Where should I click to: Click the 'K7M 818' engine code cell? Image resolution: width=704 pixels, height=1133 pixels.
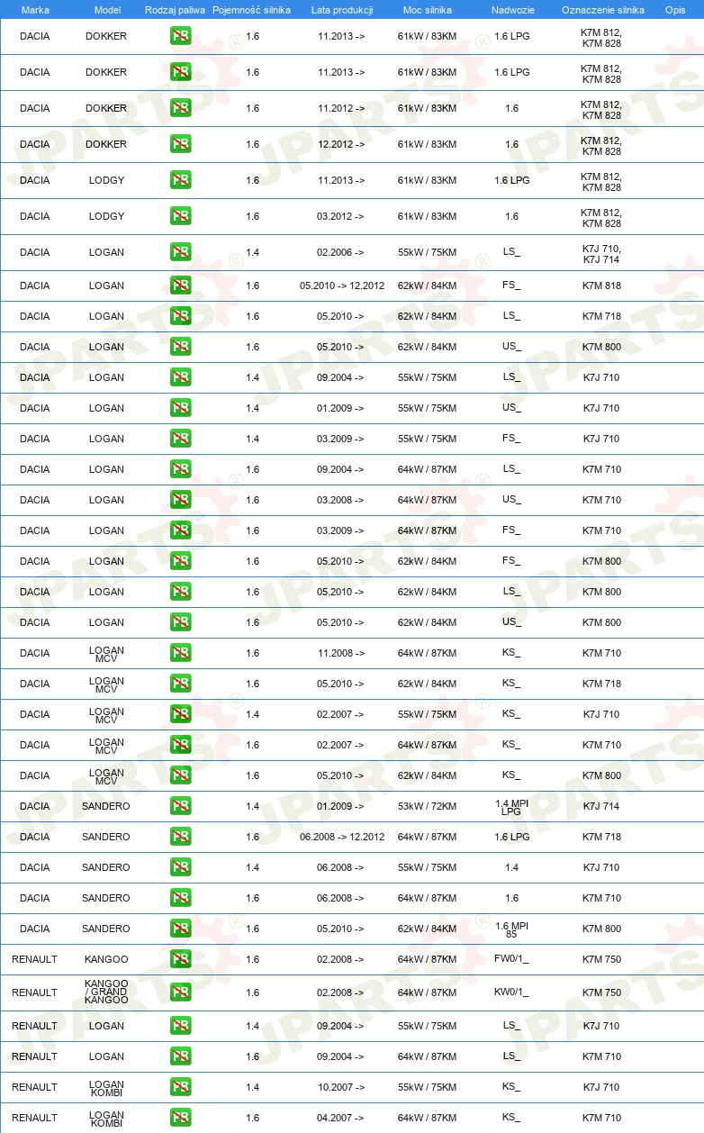(601, 286)
